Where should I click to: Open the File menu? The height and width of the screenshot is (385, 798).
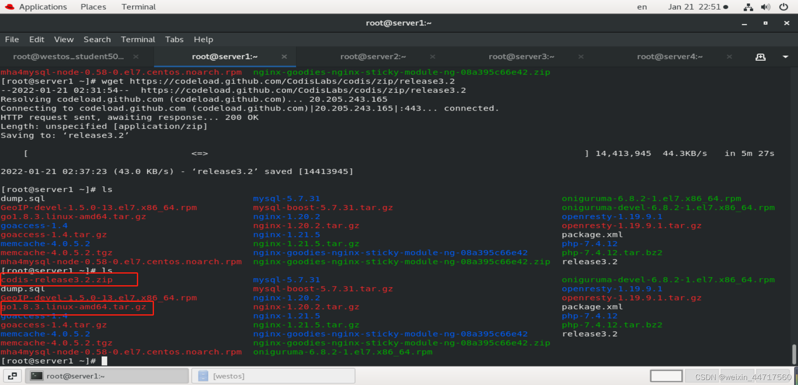click(x=12, y=39)
